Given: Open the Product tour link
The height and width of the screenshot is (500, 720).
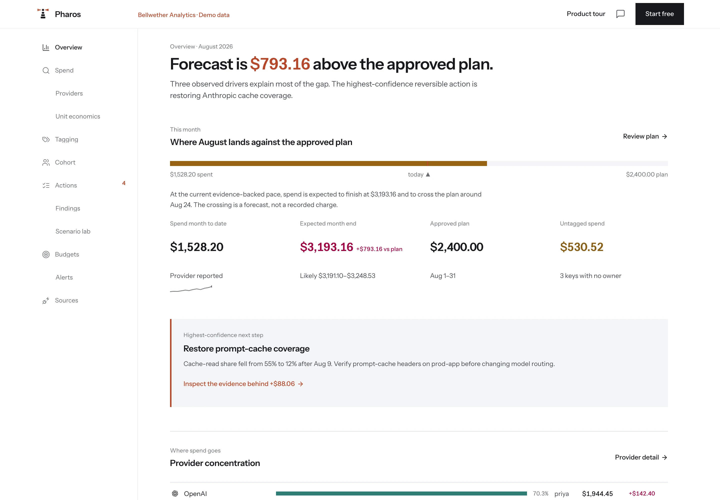Looking at the screenshot, I should pyautogui.click(x=585, y=14).
